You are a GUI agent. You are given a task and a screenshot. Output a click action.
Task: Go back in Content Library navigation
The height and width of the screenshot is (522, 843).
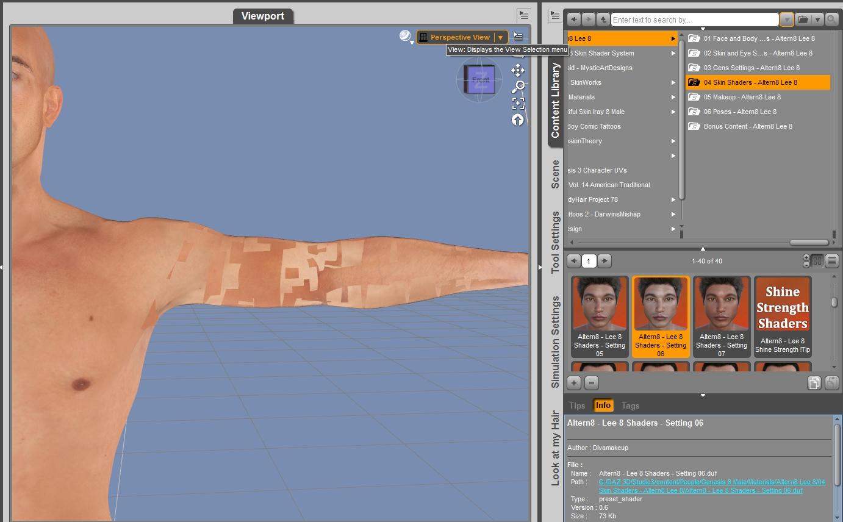click(573, 20)
